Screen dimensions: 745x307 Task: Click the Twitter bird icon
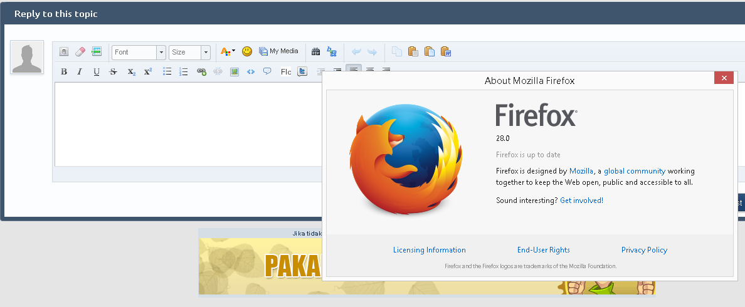pos(302,71)
